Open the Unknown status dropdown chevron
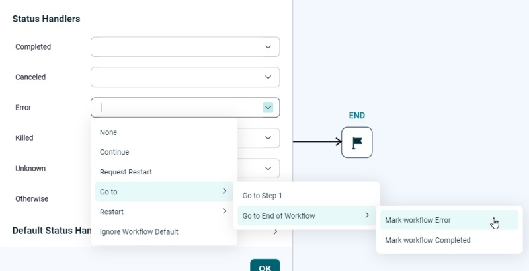This screenshot has height=271, width=529. [x=268, y=169]
